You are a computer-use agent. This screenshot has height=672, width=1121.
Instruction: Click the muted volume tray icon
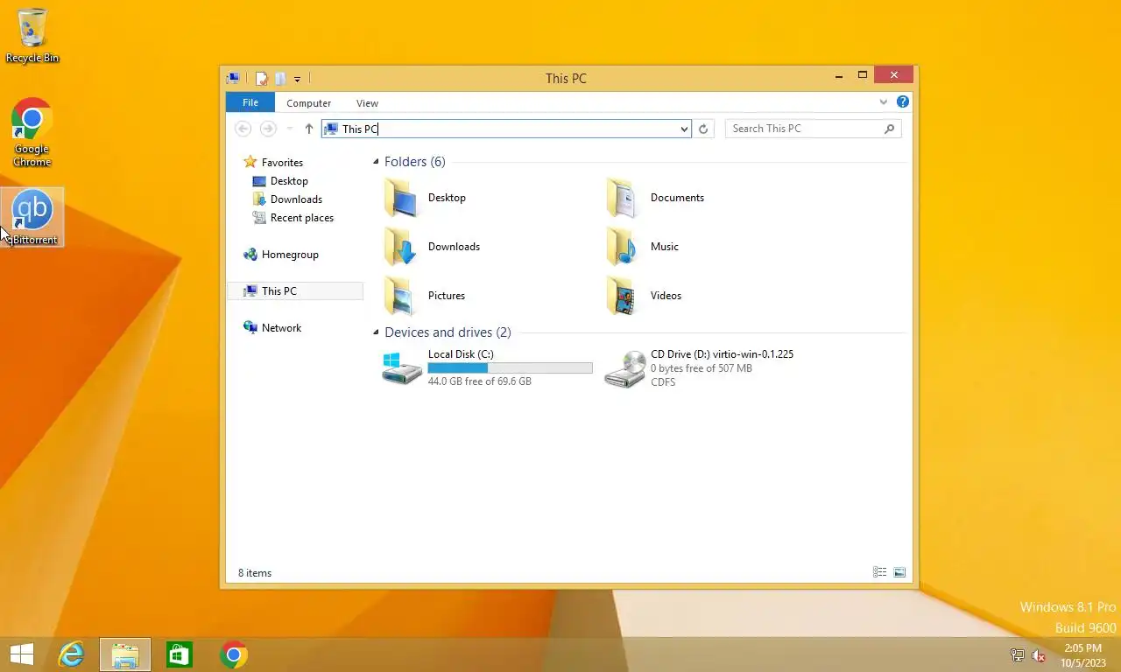coord(1039,655)
